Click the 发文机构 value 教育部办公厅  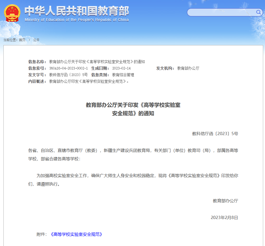188,68
